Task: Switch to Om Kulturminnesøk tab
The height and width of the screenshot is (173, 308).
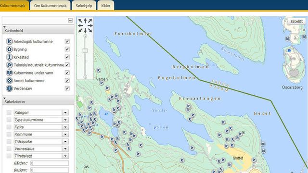Action: tap(50, 6)
